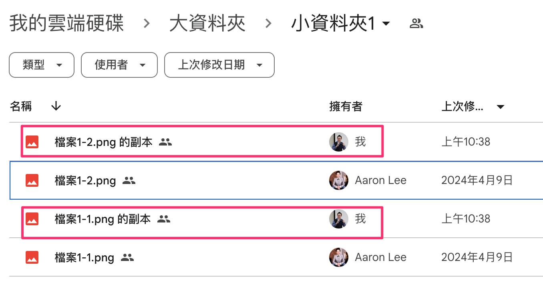Click the 名稱 column header
This screenshot has width=543, height=283.
click(21, 106)
